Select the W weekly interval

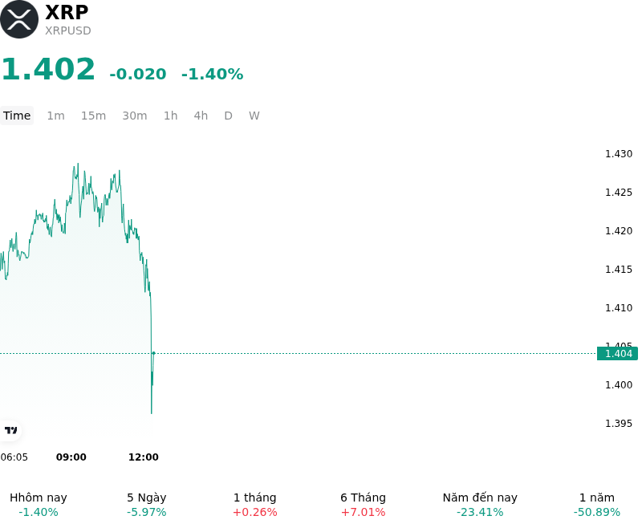point(254,116)
